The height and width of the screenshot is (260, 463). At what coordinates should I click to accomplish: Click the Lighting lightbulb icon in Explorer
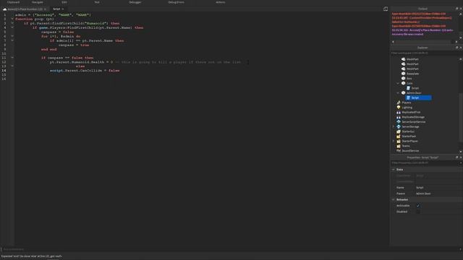tap(399, 108)
